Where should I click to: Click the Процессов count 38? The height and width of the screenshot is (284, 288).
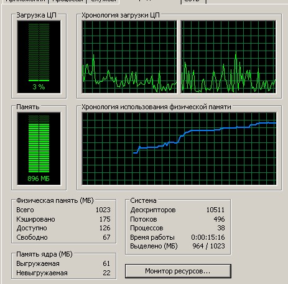point(221,228)
